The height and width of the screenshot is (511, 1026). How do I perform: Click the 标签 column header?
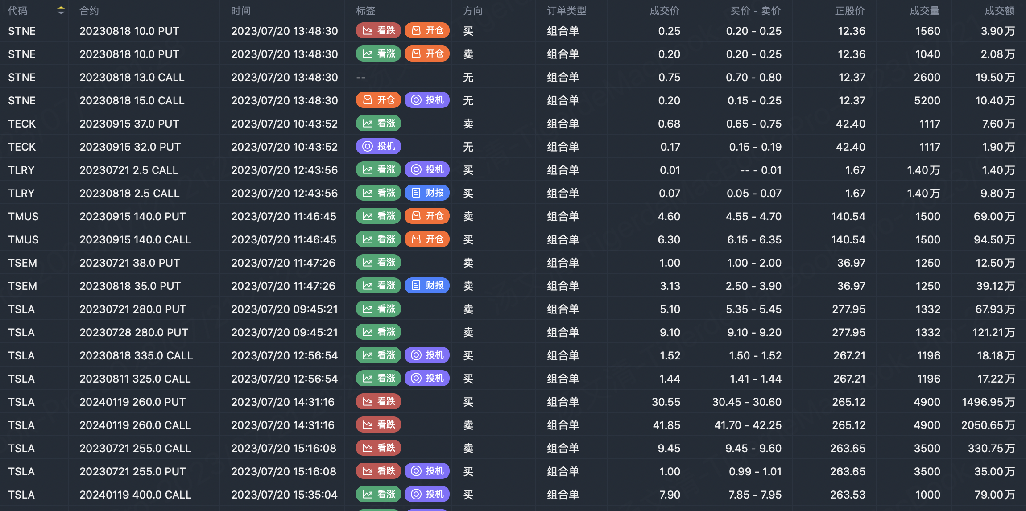coord(365,11)
